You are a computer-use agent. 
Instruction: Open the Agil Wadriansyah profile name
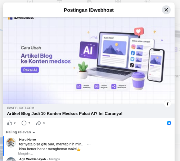click(32, 159)
